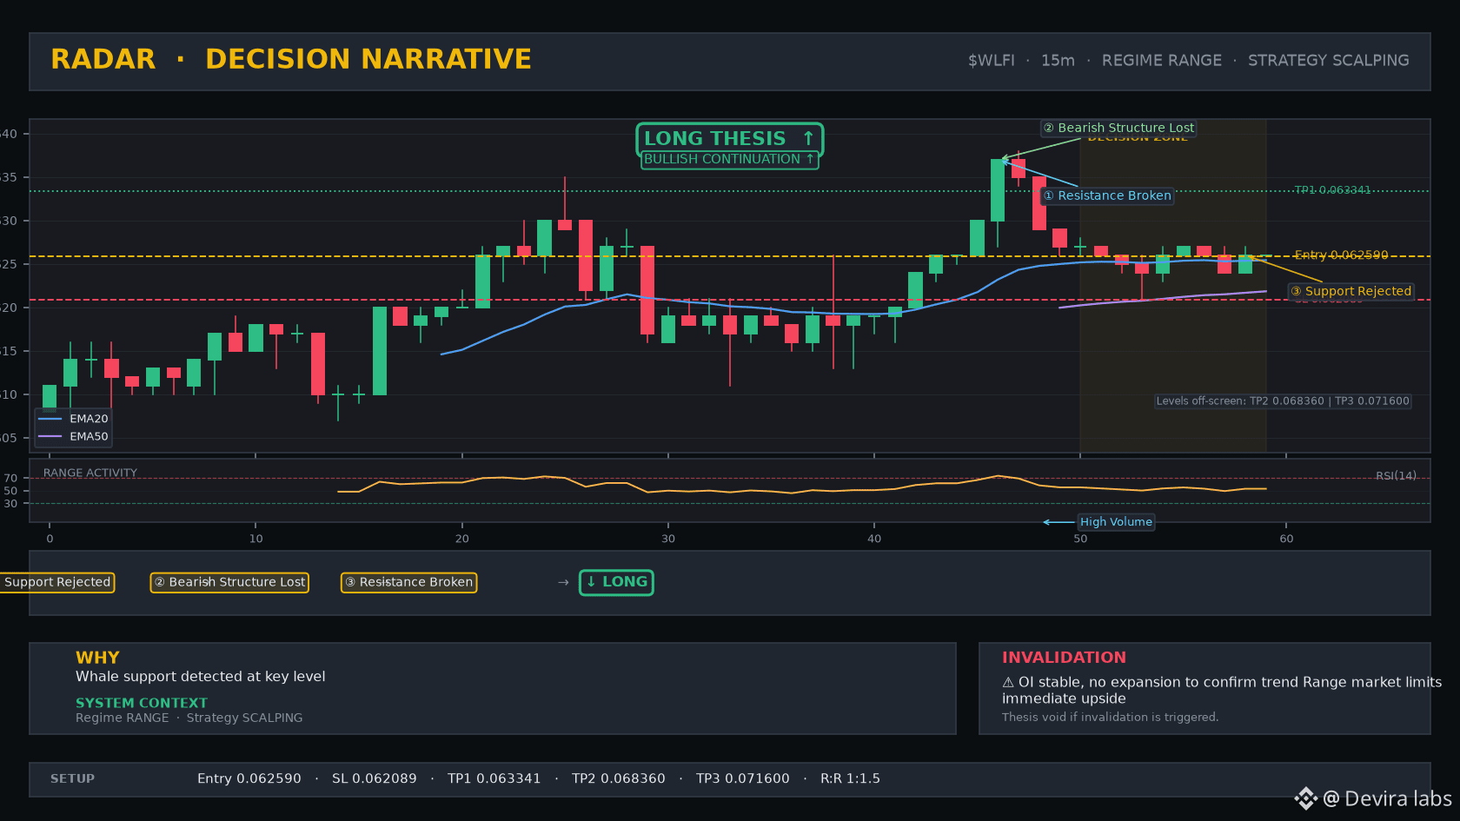
Task: Click the Entry 0.062590 label on the chart
Action: pos(1341,255)
